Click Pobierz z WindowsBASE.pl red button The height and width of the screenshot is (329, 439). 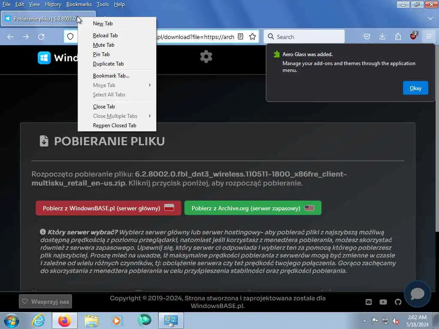tap(108, 208)
